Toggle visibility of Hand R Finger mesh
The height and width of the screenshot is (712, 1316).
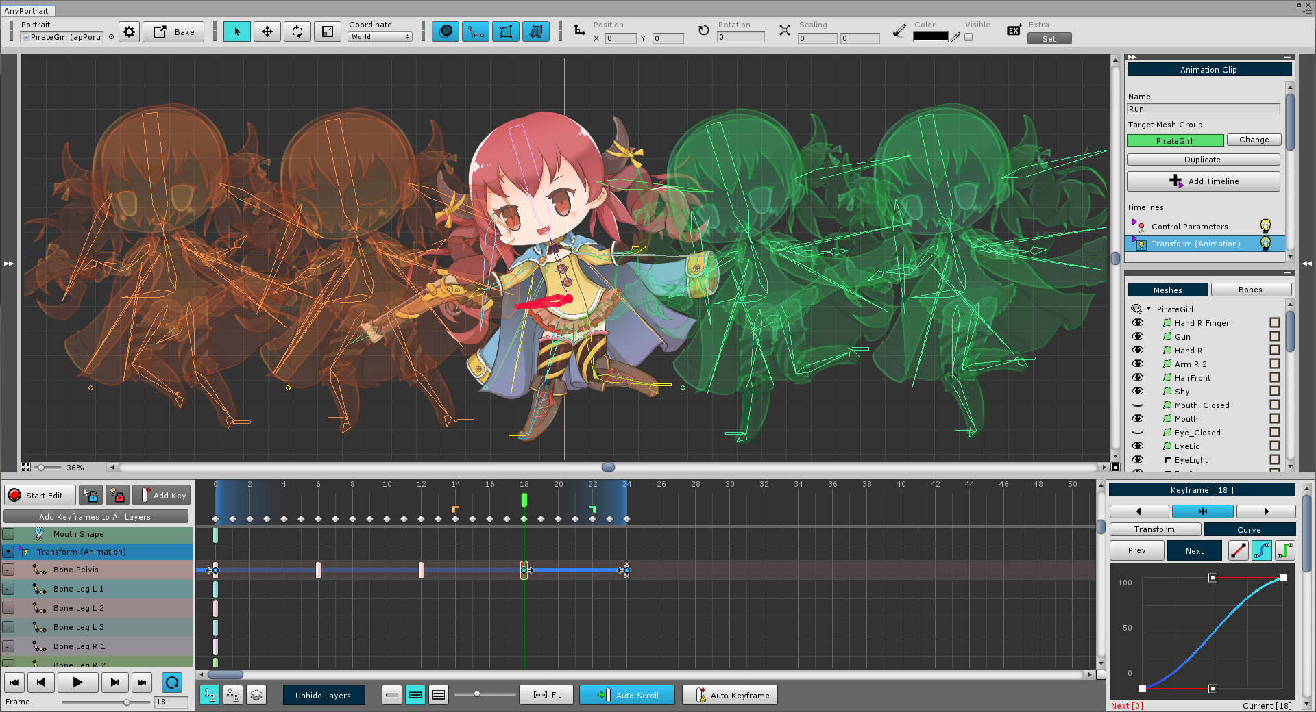(x=1138, y=322)
